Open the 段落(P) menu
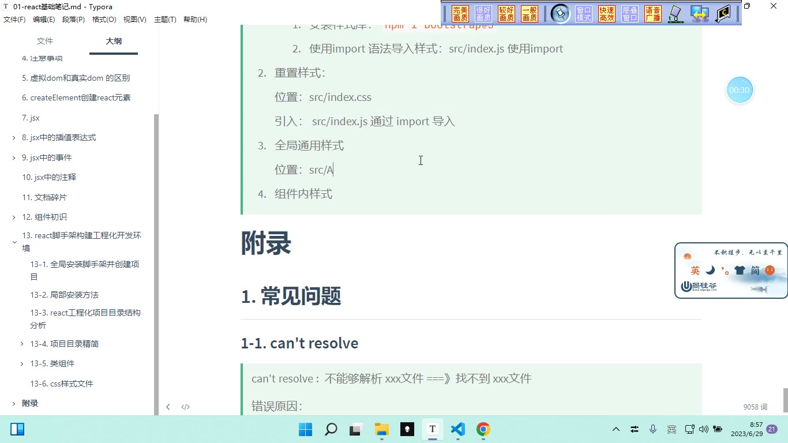Screen dimensions: 788x443 tap(73, 20)
